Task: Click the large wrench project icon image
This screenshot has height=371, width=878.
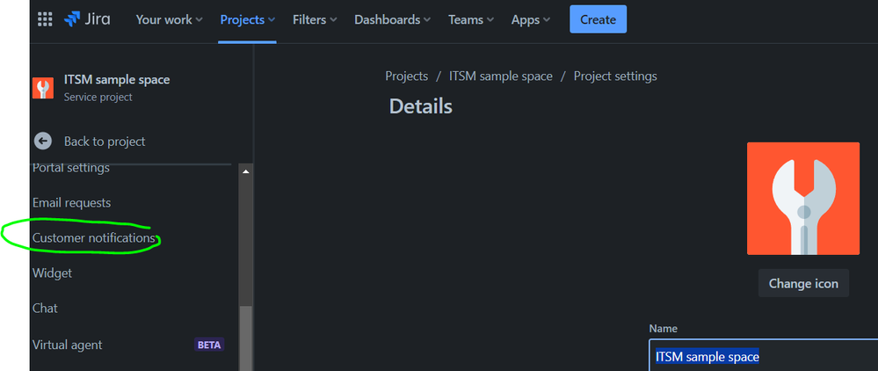Action: click(803, 199)
